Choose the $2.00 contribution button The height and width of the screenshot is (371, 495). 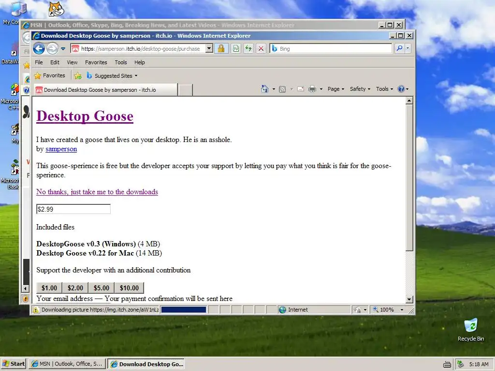(x=75, y=288)
